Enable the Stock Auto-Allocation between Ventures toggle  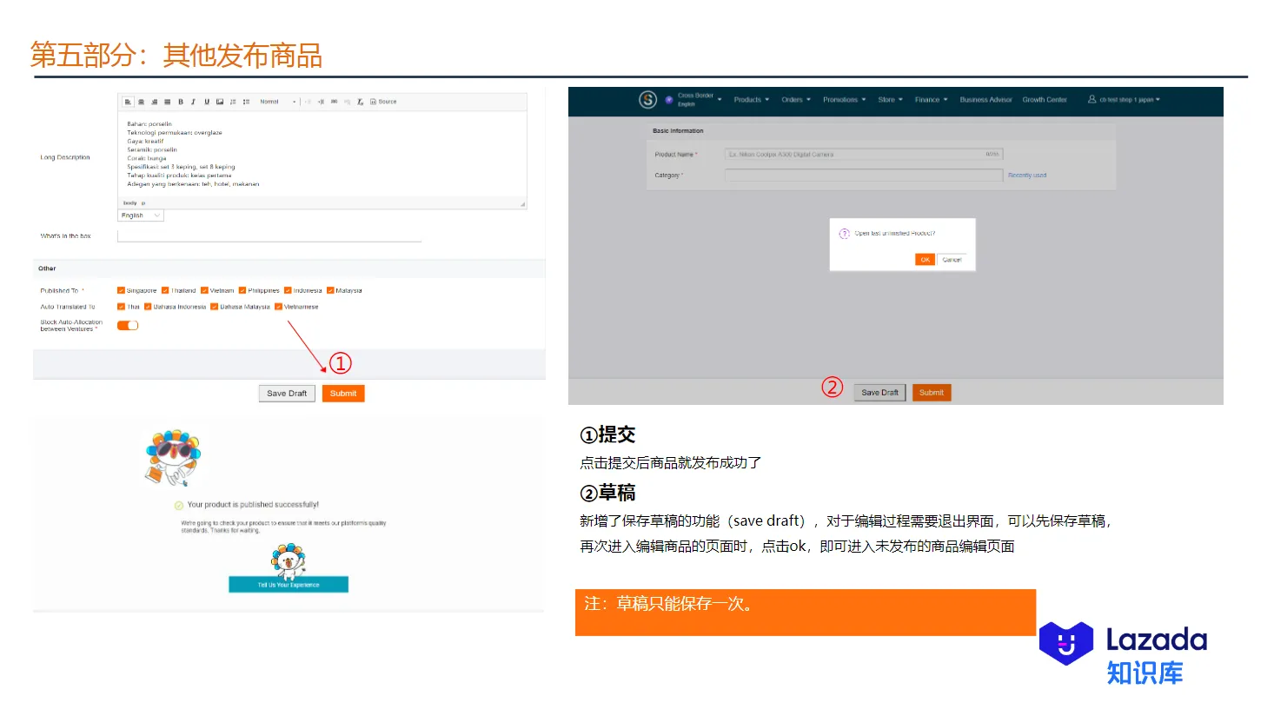click(127, 325)
